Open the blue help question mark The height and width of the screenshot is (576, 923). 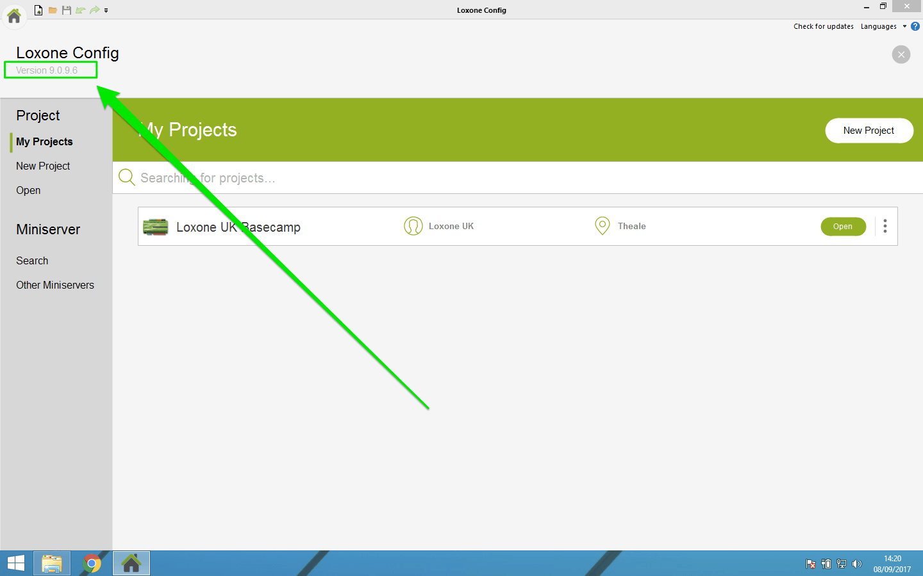tap(915, 26)
